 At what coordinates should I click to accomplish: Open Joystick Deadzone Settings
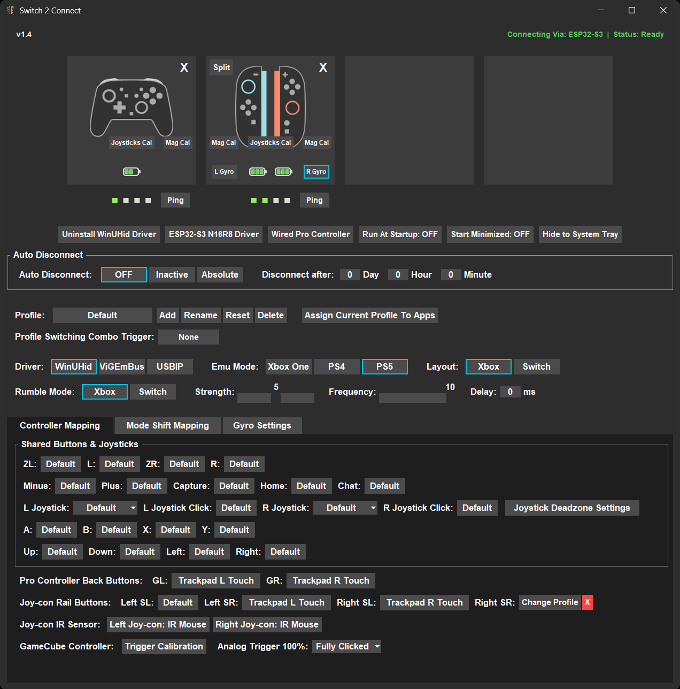572,508
